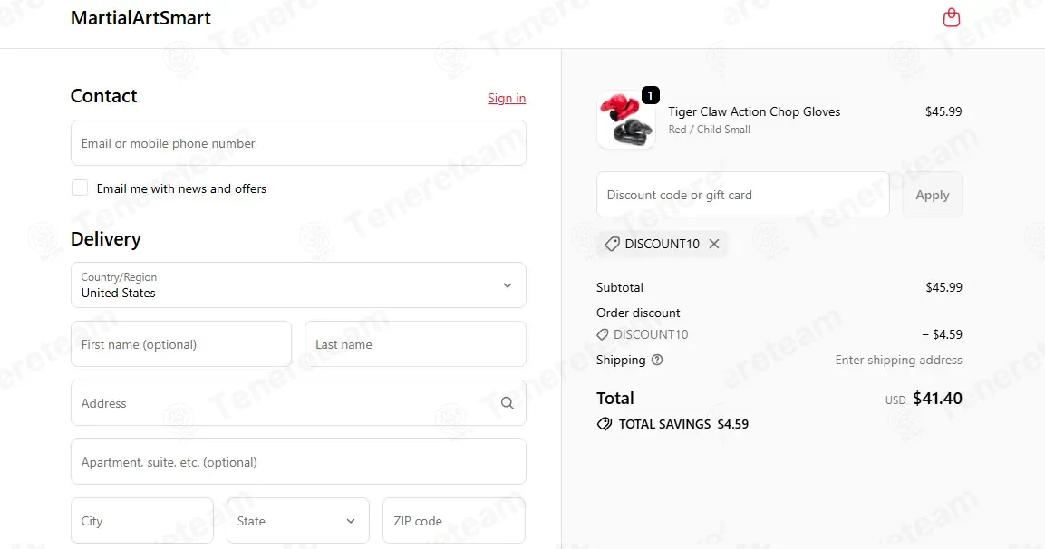Click the Tiger Claw gloves product thumbnail
Screen dimensions: 1045x549
pyautogui.click(x=625, y=120)
